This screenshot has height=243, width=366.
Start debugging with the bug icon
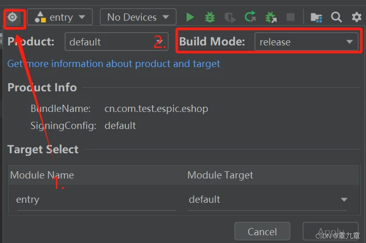(x=209, y=17)
